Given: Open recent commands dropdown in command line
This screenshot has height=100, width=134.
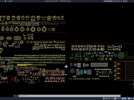Looking at the screenshot, I should [20, 96].
